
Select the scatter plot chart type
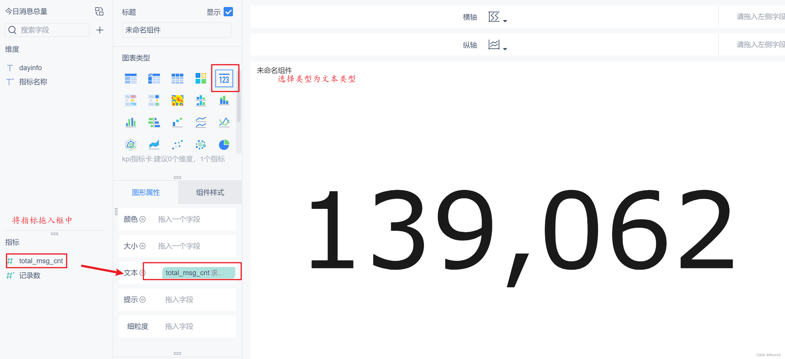(177, 145)
